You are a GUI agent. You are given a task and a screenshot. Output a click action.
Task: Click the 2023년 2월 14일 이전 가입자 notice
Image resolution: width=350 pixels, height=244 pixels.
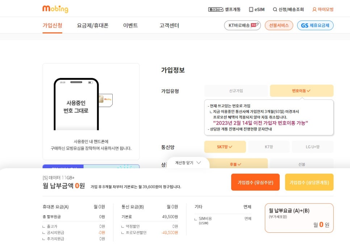(x=261, y=123)
